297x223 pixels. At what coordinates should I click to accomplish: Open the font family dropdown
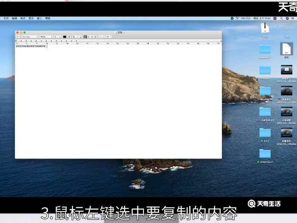(x=30, y=37)
